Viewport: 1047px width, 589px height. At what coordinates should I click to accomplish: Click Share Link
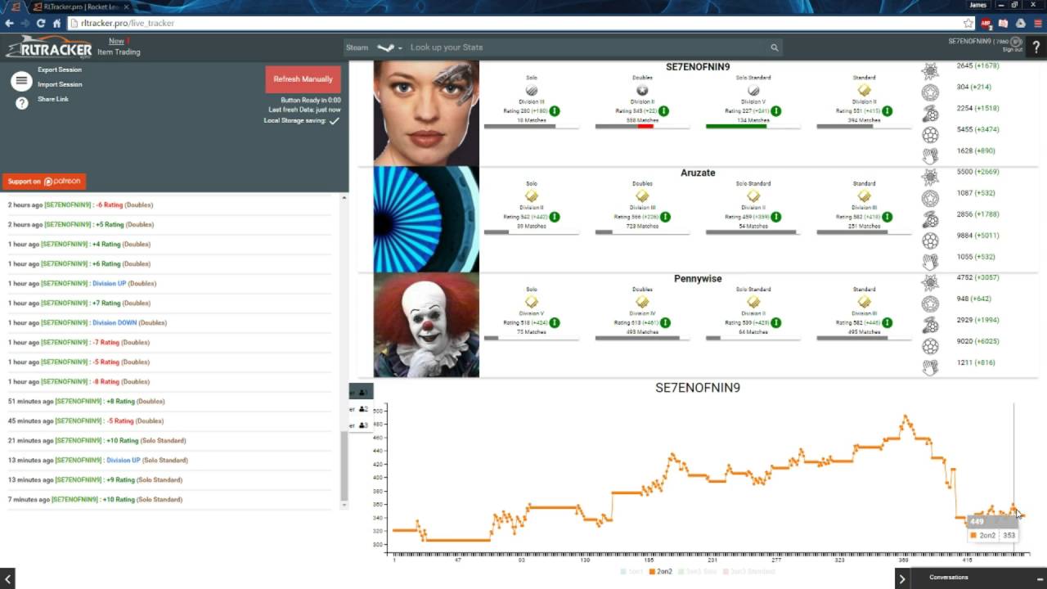coord(53,99)
